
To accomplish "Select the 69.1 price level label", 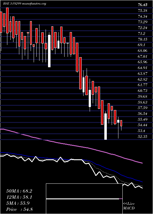I will point(142,45).
